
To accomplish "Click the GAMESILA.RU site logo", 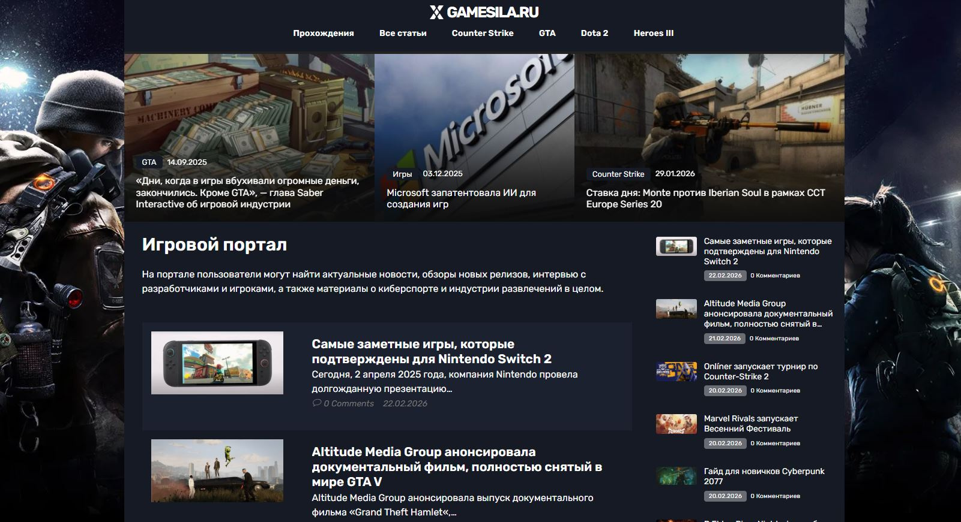I will pos(484,12).
